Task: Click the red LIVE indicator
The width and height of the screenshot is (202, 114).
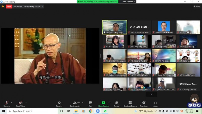Action: [9, 6]
